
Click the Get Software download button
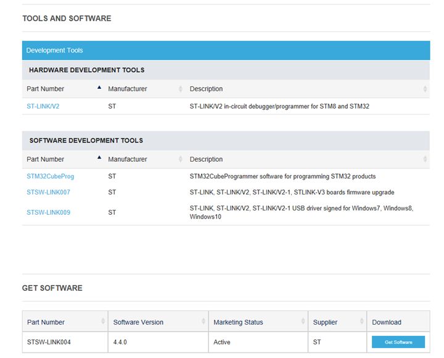coord(398,342)
